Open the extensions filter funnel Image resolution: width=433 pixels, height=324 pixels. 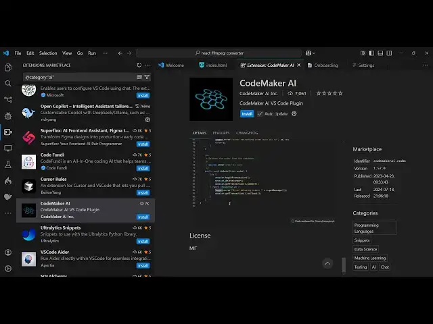(147, 77)
